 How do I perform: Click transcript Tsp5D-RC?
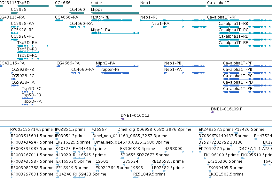click(27, 56)
